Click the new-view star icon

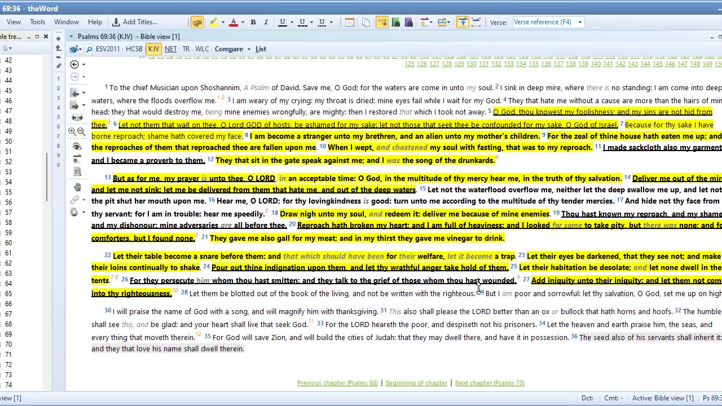[x=77, y=160]
